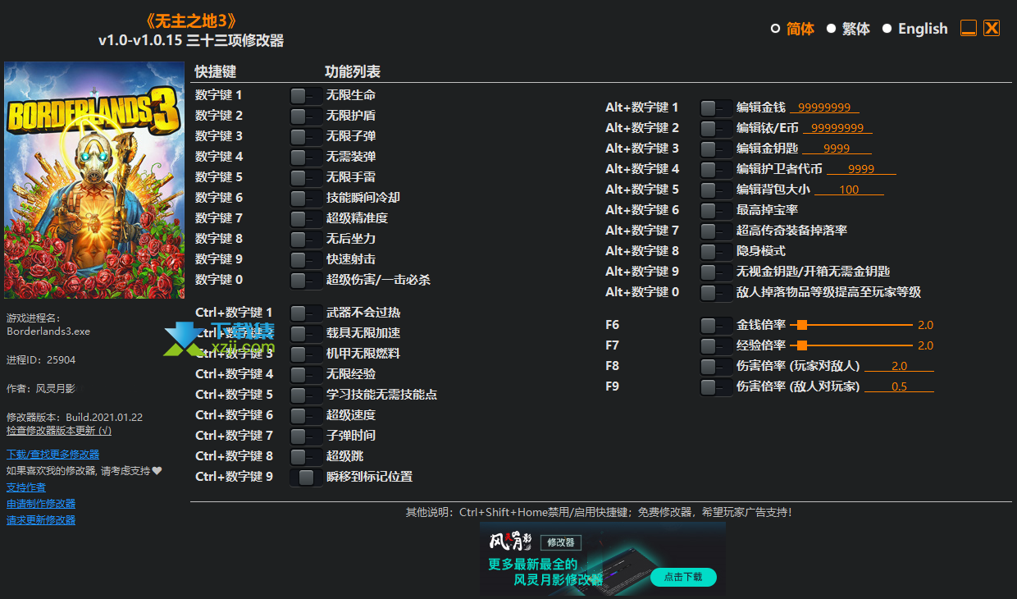The width and height of the screenshot is (1017, 599).
Task: Enable 无视金钥匙/开箱无需金钥匙 switch
Action: click(716, 272)
